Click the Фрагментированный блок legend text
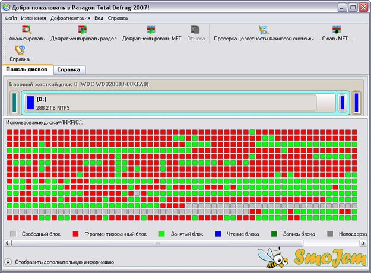The height and width of the screenshot is (273, 371). 116,234
